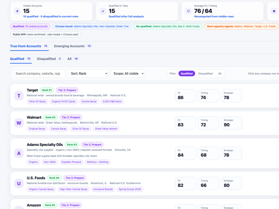Click the "15 qualified · 0 disqualified in current view" link

tap(51, 17)
